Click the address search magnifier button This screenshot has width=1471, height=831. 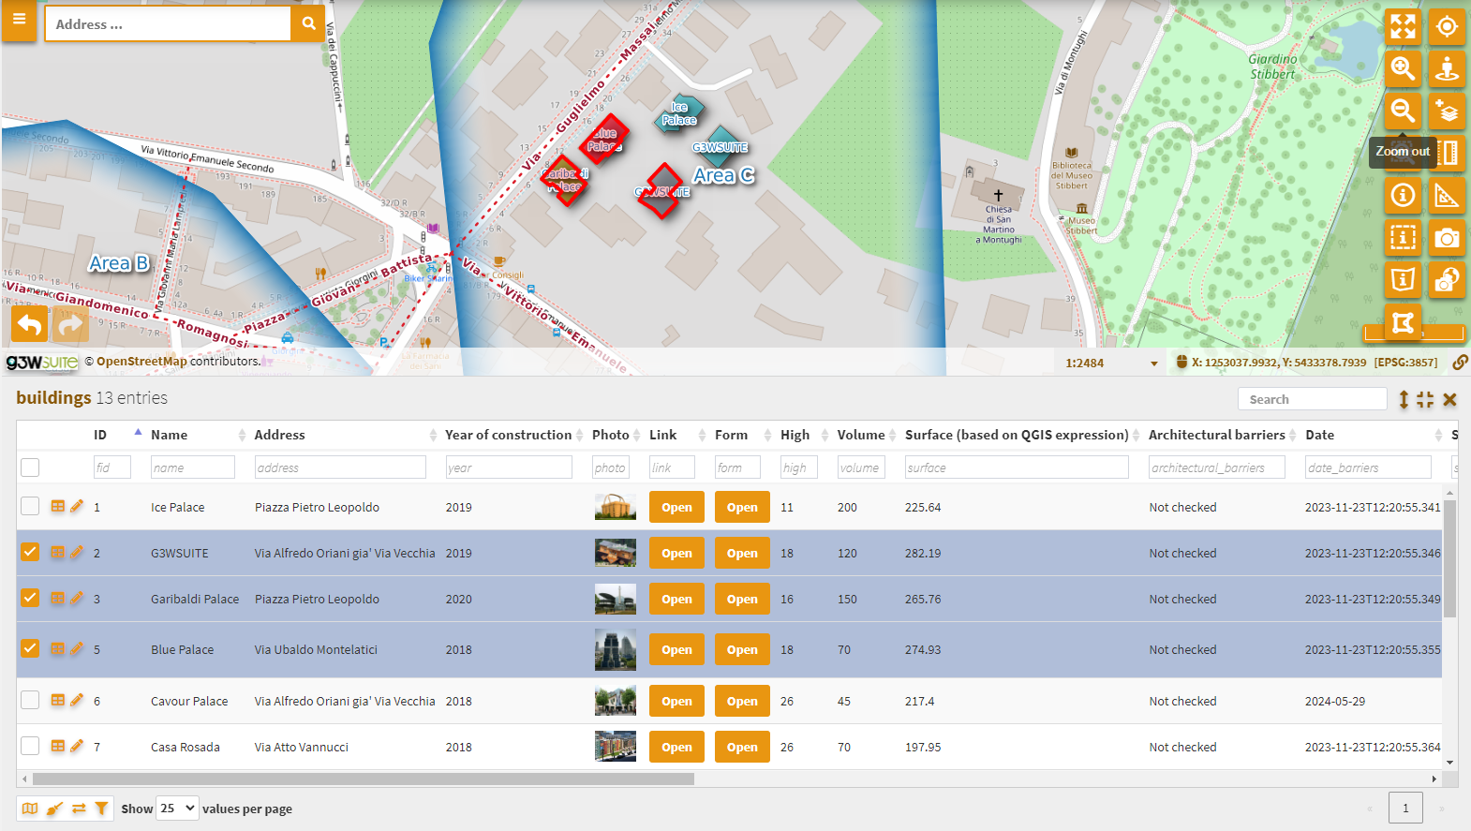click(x=308, y=24)
